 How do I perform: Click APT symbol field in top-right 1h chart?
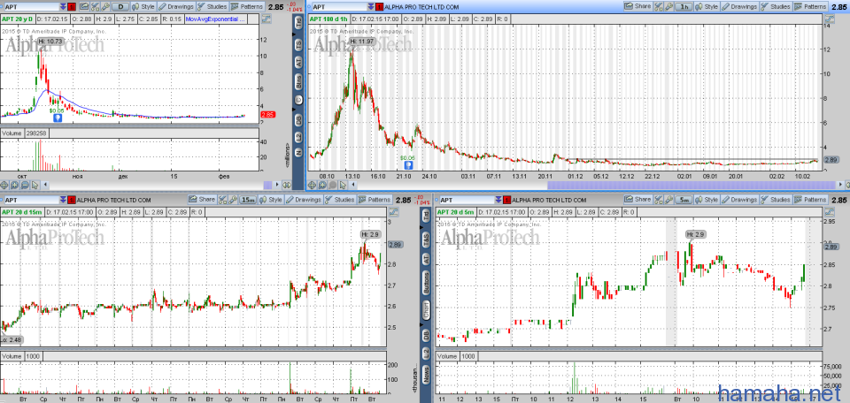pyautogui.click(x=339, y=6)
